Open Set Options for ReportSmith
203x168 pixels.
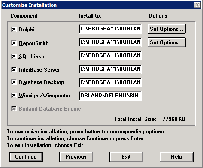167,42
